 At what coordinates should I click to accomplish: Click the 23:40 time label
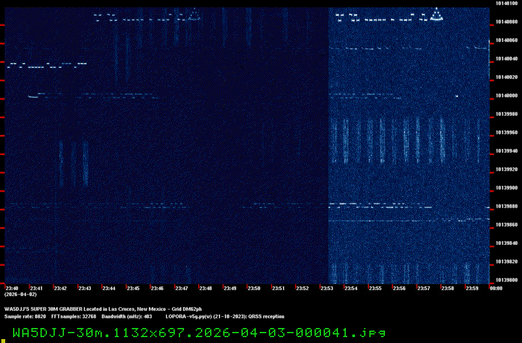pos(12,288)
